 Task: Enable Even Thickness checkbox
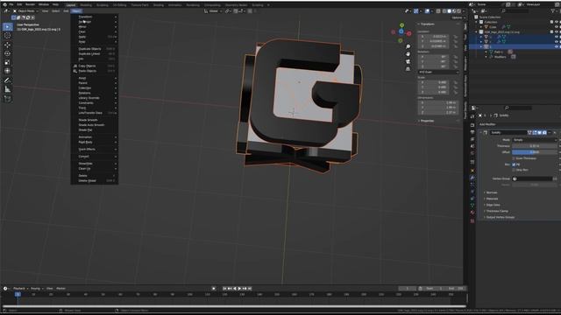[514, 158]
